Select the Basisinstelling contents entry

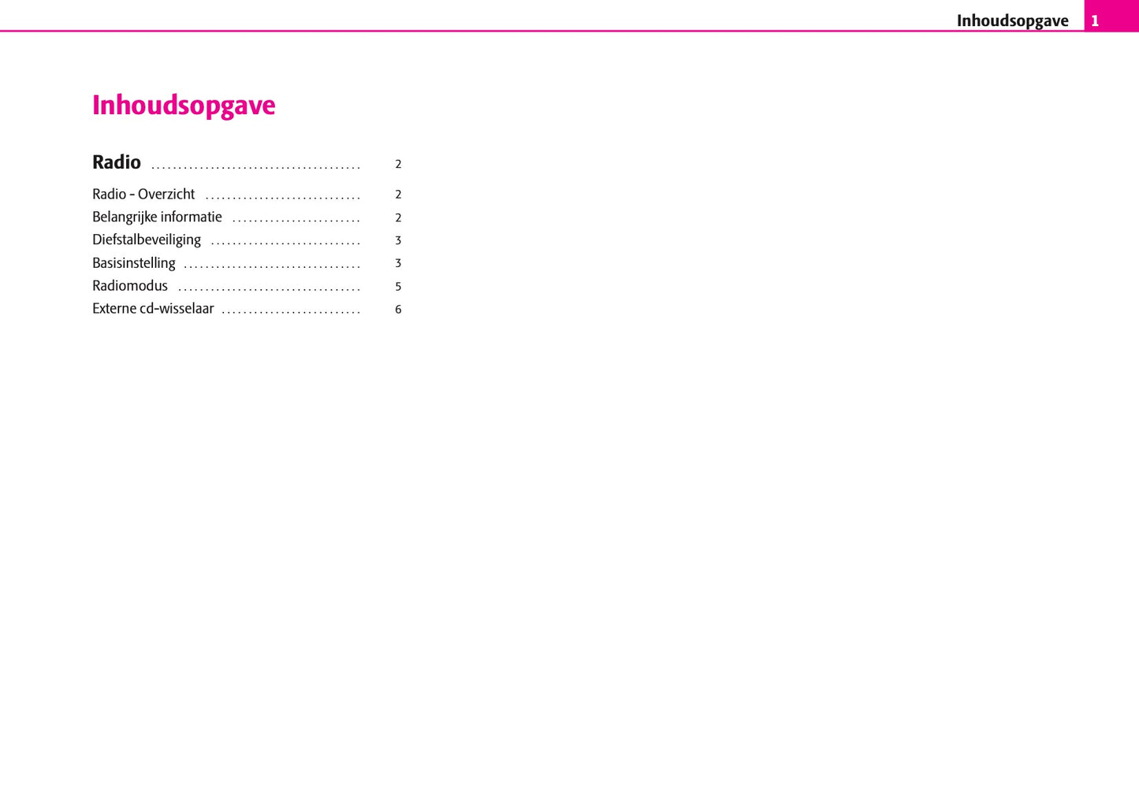133,263
